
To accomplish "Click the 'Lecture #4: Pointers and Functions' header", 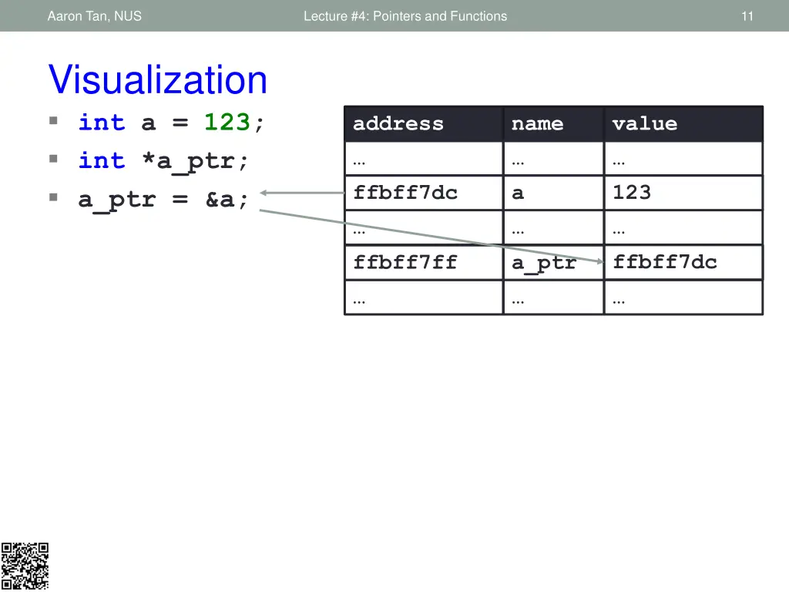I will tap(405, 16).
